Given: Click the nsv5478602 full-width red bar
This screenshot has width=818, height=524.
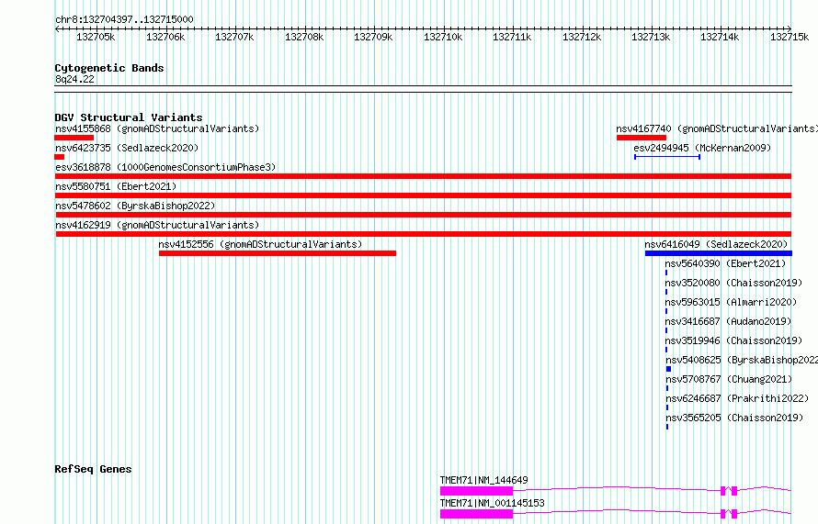Looking at the screenshot, I should tap(423, 215).
